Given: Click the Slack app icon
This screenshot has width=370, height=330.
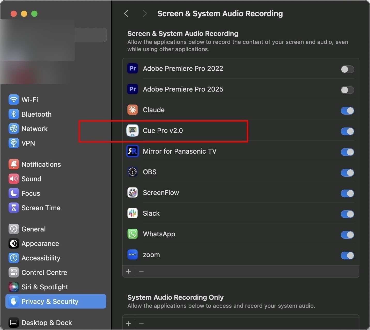Looking at the screenshot, I should [133, 213].
